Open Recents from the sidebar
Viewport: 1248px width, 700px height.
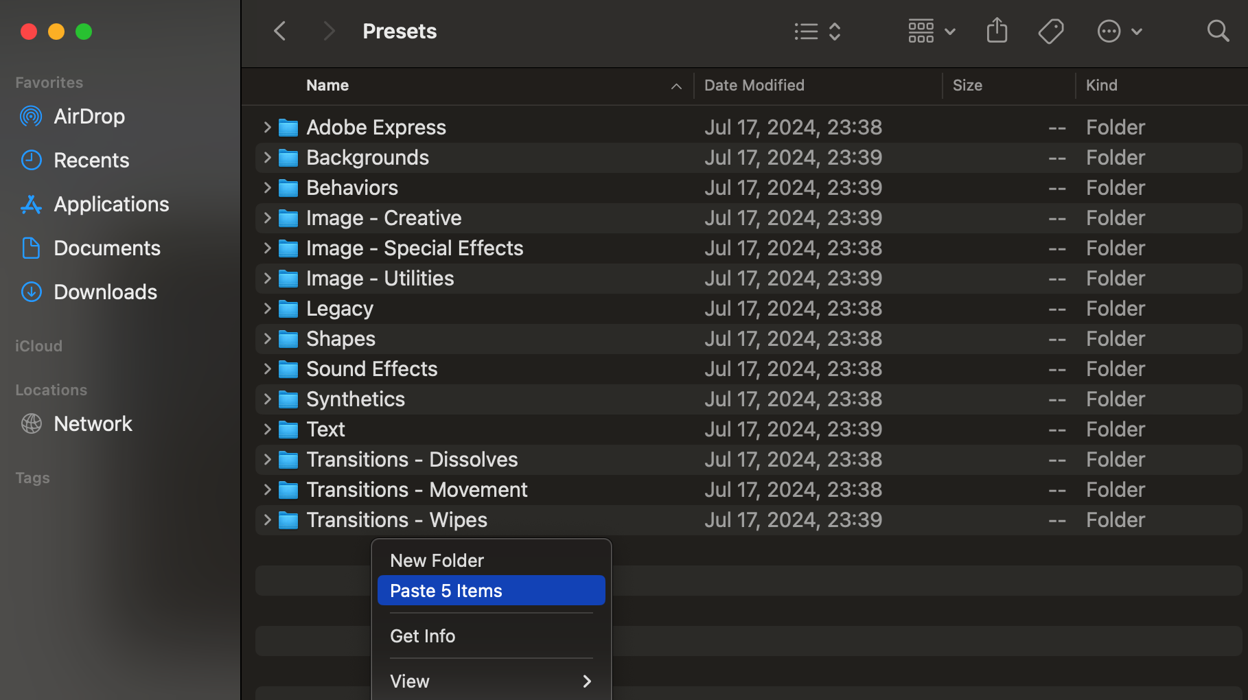[x=91, y=161]
